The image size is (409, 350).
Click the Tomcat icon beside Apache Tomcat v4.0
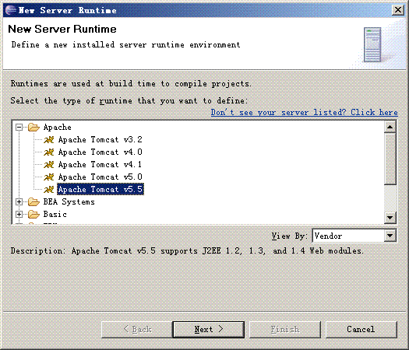coord(49,152)
